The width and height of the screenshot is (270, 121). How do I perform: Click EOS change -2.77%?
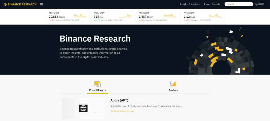pyautogui.click(x=187, y=20)
